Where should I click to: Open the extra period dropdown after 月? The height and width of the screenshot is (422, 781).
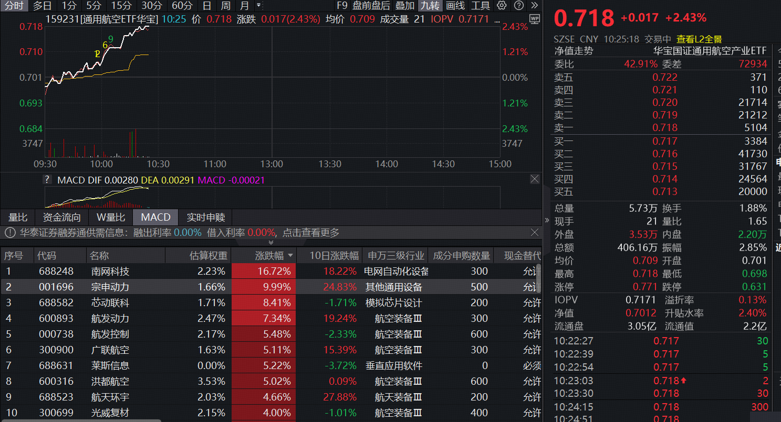pyautogui.click(x=259, y=6)
